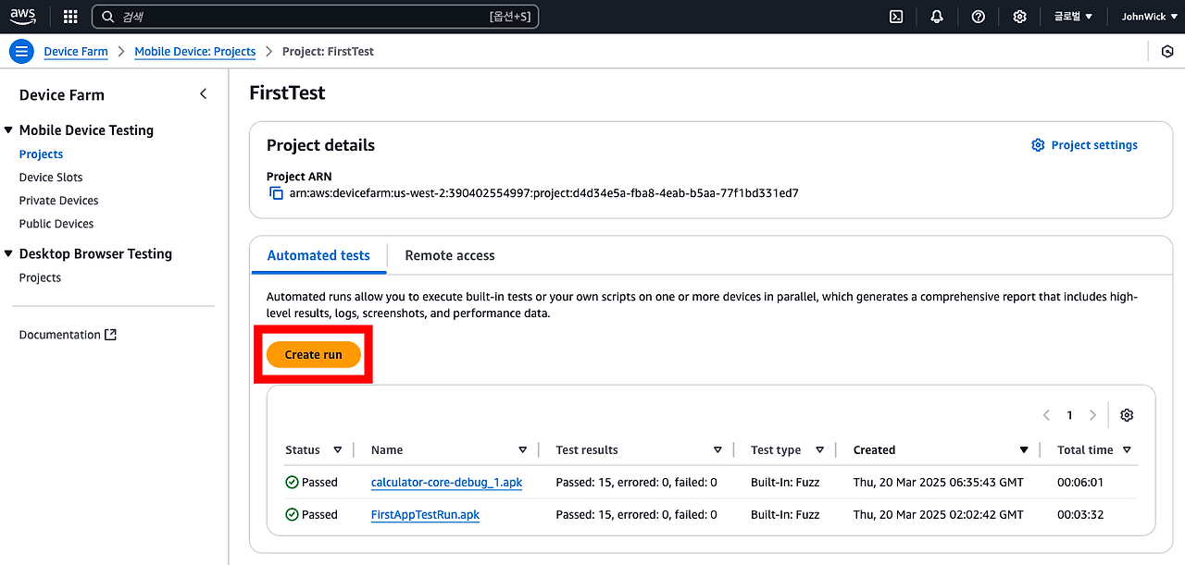Click the hexagon icon below the account name

(x=1167, y=52)
